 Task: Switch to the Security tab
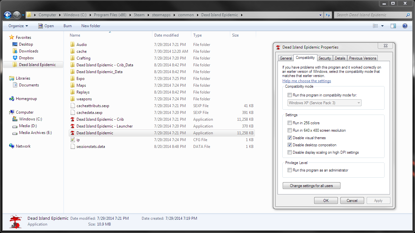(x=325, y=58)
